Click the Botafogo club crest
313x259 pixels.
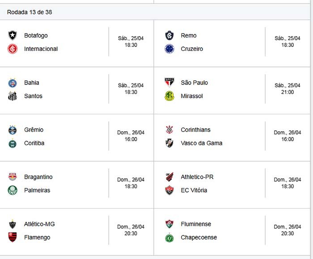click(13, 36)
